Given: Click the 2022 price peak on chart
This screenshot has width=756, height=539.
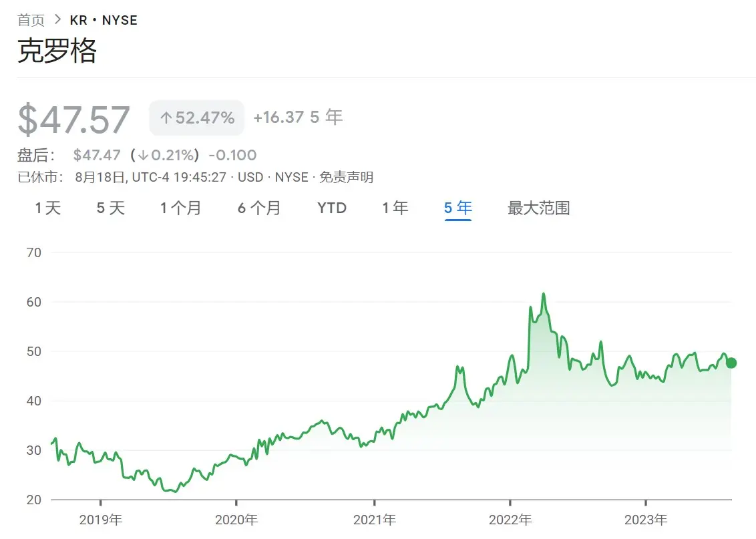Looking at the screenshot, I should [544, 294].
